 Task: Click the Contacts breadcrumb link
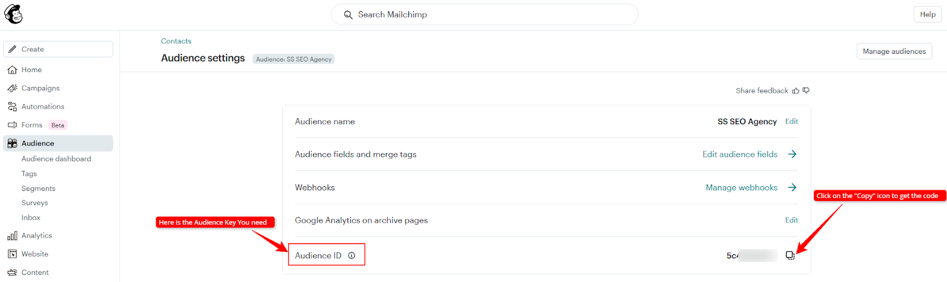(x=176, y=41)
